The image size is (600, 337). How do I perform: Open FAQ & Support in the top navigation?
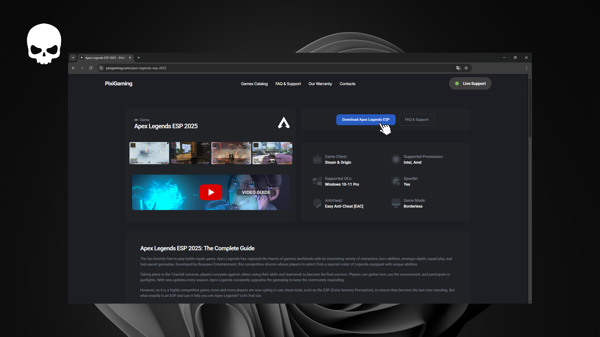tap(288, 84)
